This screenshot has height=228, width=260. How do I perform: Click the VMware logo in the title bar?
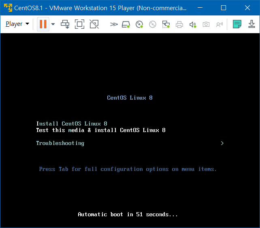tap(8, 8)
